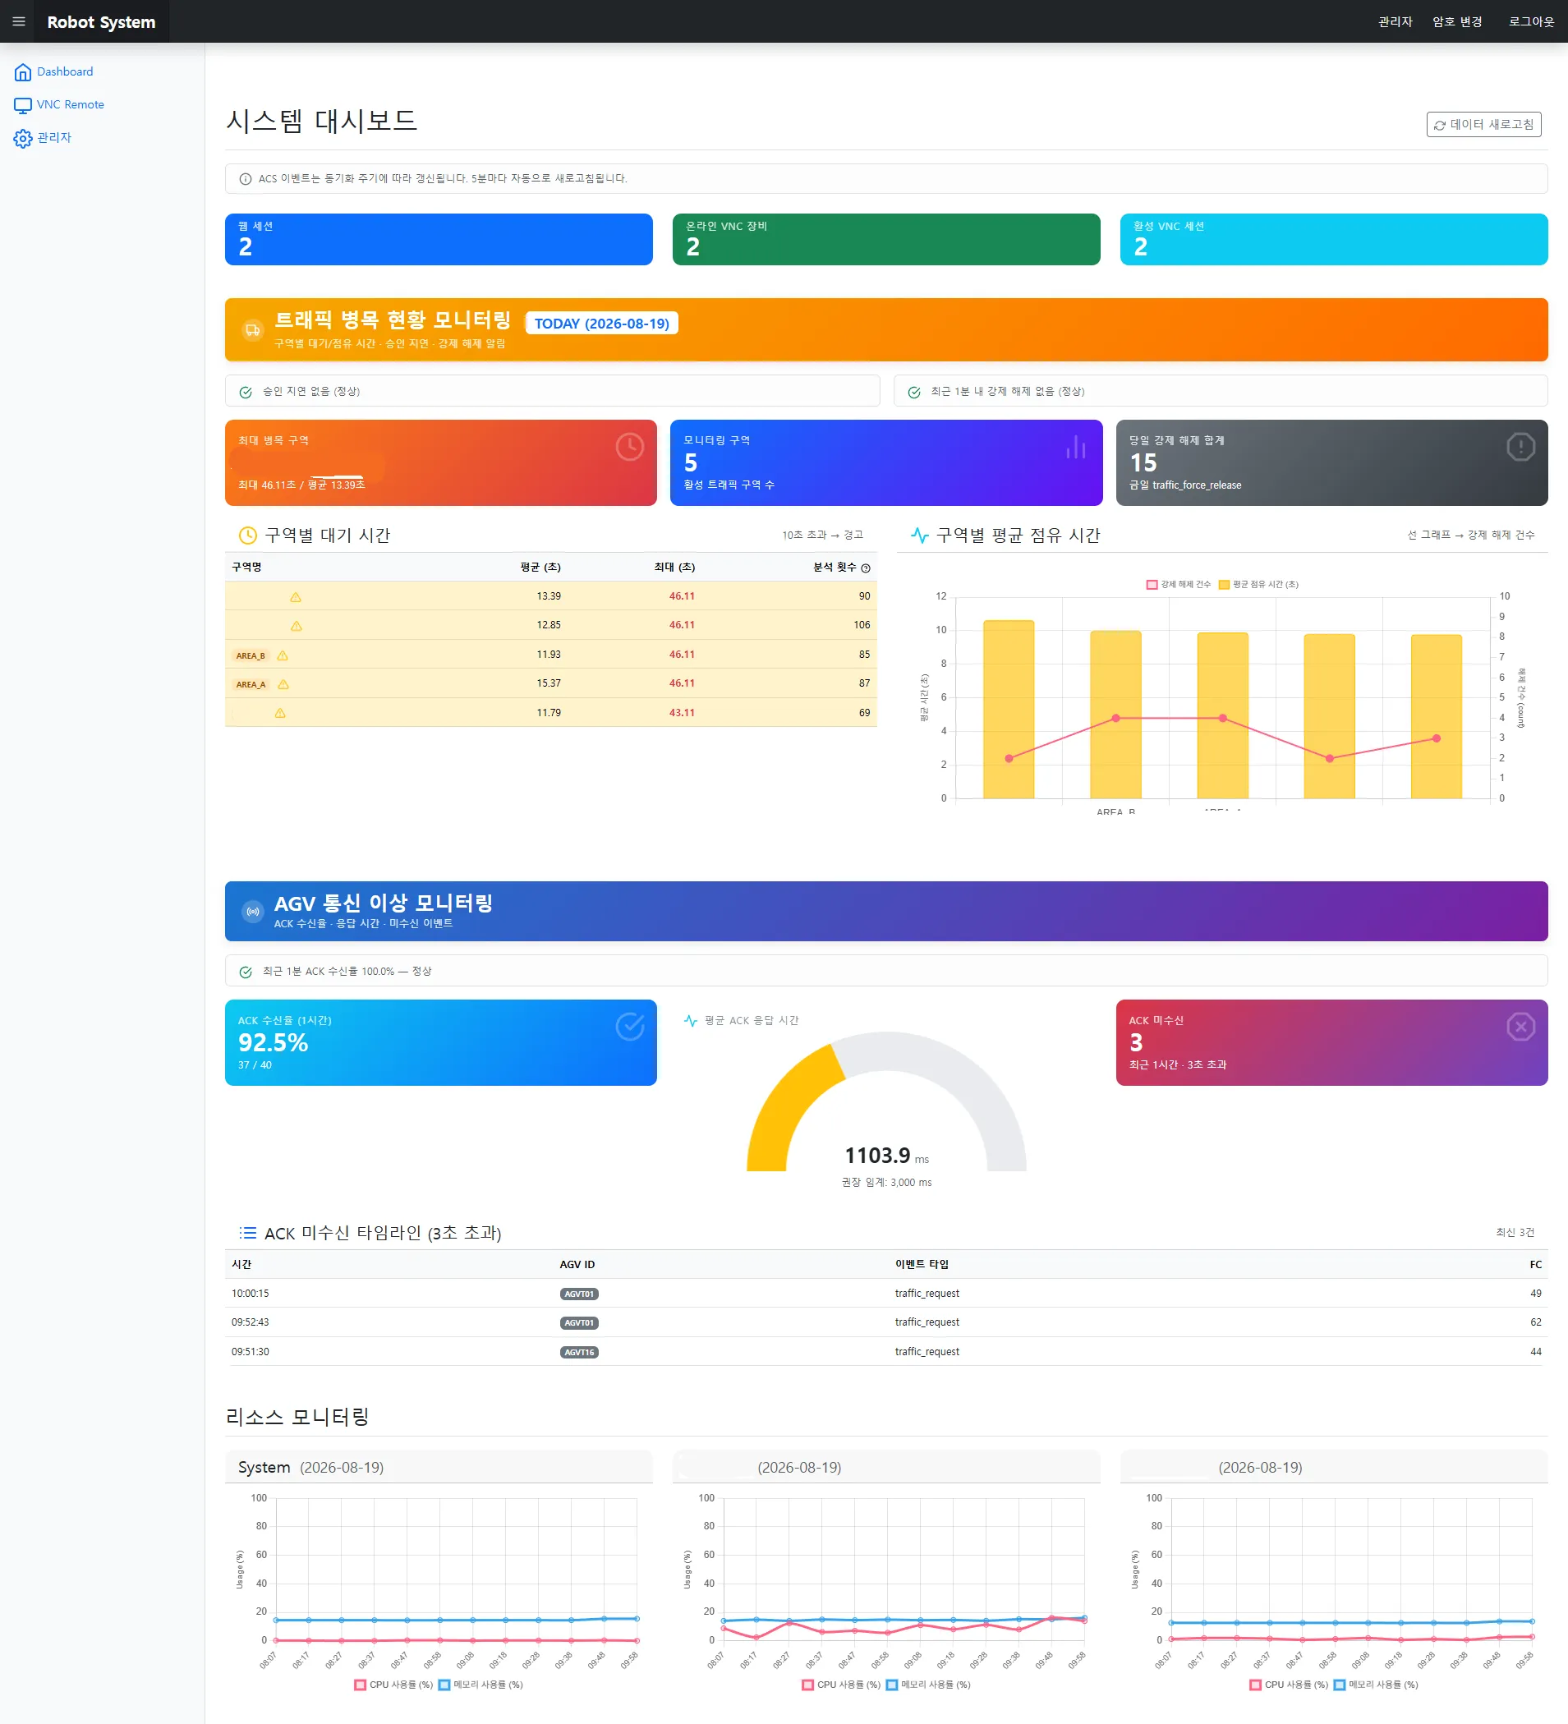Toggle CPU 사용률 legend in System chart

394,1685
